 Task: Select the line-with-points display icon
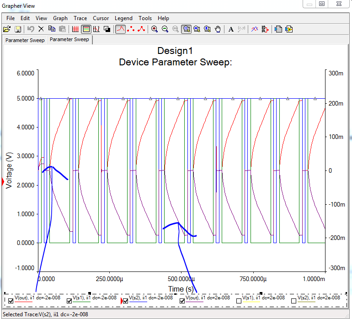[141, 29]
